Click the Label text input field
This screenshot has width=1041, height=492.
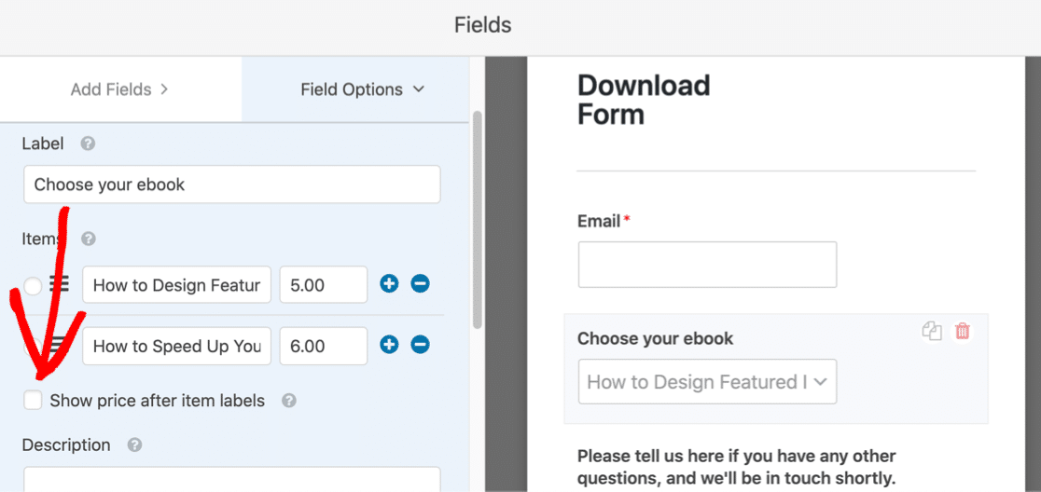click(231, 184)
